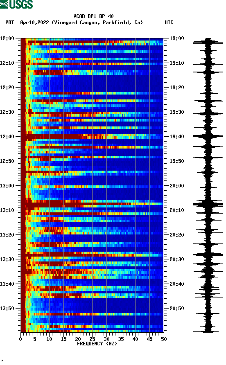Click the 19:10 UTC time label
The height and width of the screenshot is (365, 226).
(176, 63)
